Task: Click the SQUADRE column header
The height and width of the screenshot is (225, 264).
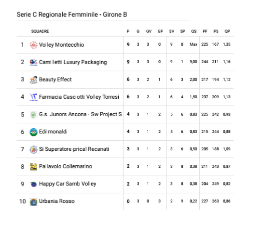Action: 40,31
